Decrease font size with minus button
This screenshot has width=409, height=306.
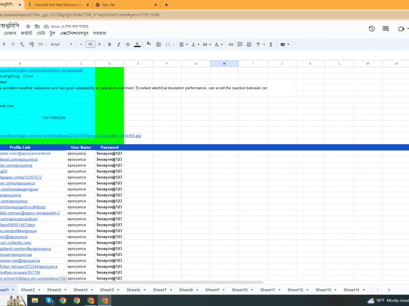tap(81, 44)
